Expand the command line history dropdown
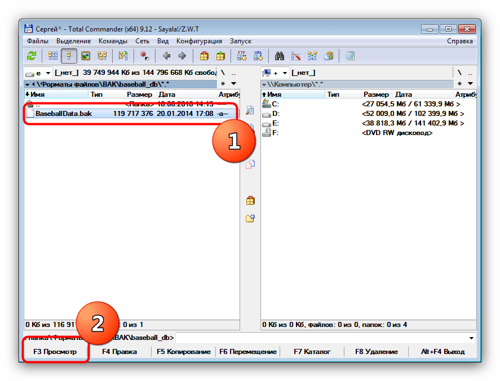The image size is (500, 381). tap(471, 338)
